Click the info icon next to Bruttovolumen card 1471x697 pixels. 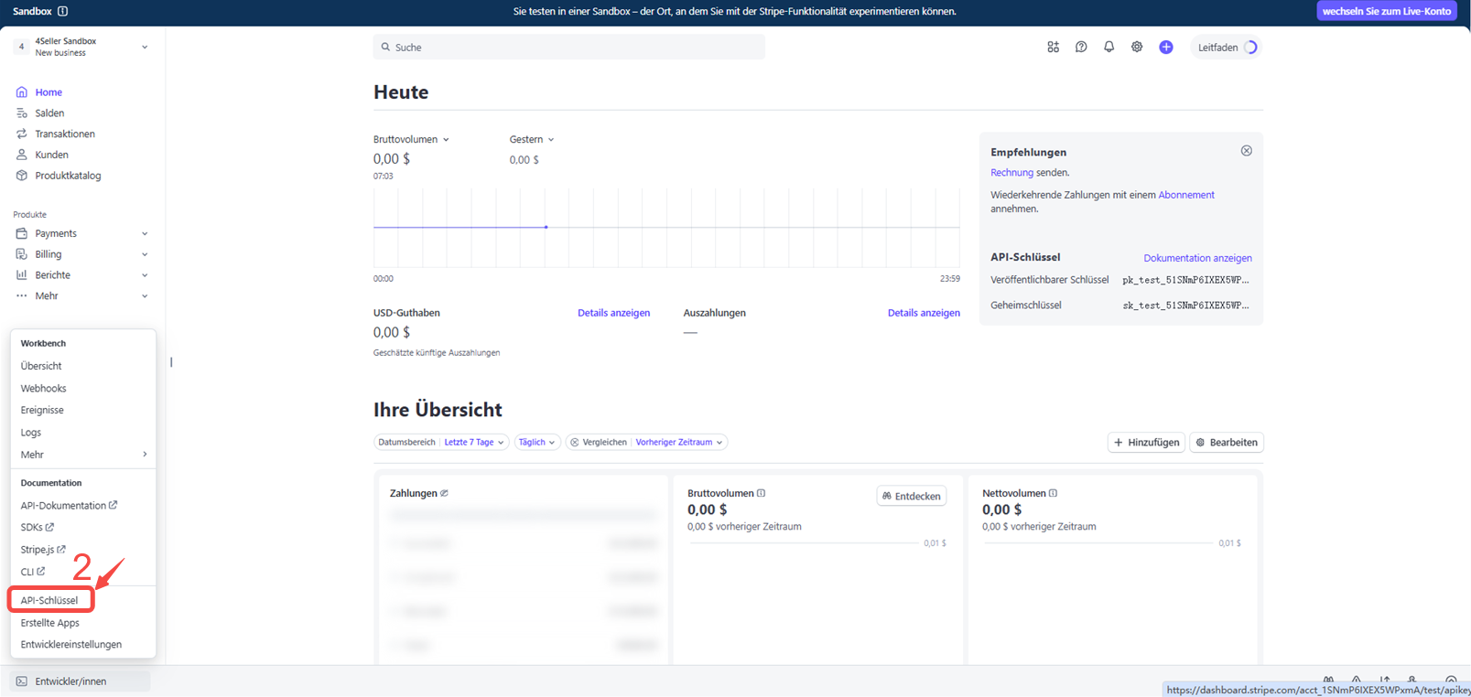point(762,493)
